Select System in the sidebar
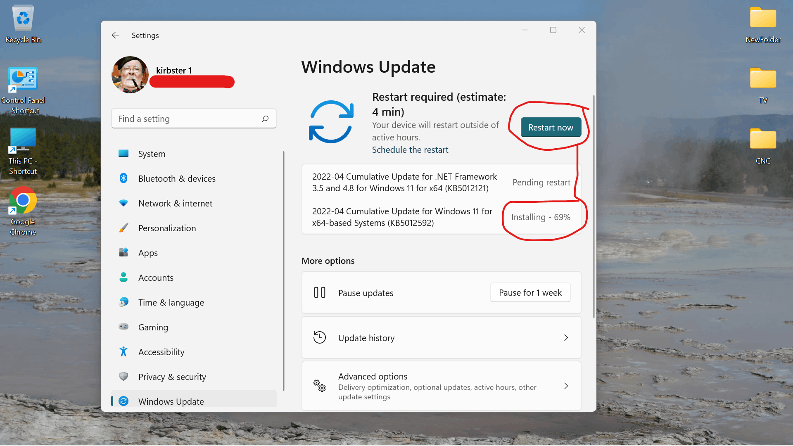This screenshot has width=793, height=446. tap(152, 154)
